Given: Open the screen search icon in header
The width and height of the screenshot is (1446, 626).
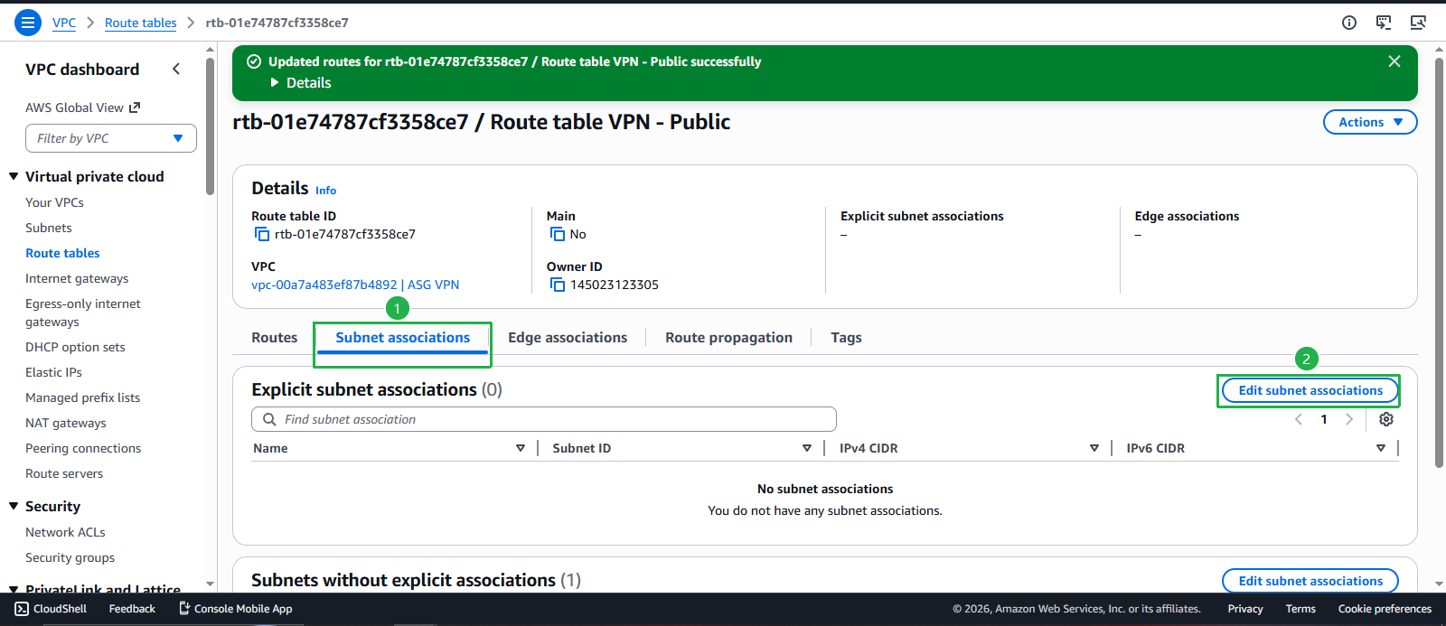Looking at the screenshot, I should [1418, 23].
